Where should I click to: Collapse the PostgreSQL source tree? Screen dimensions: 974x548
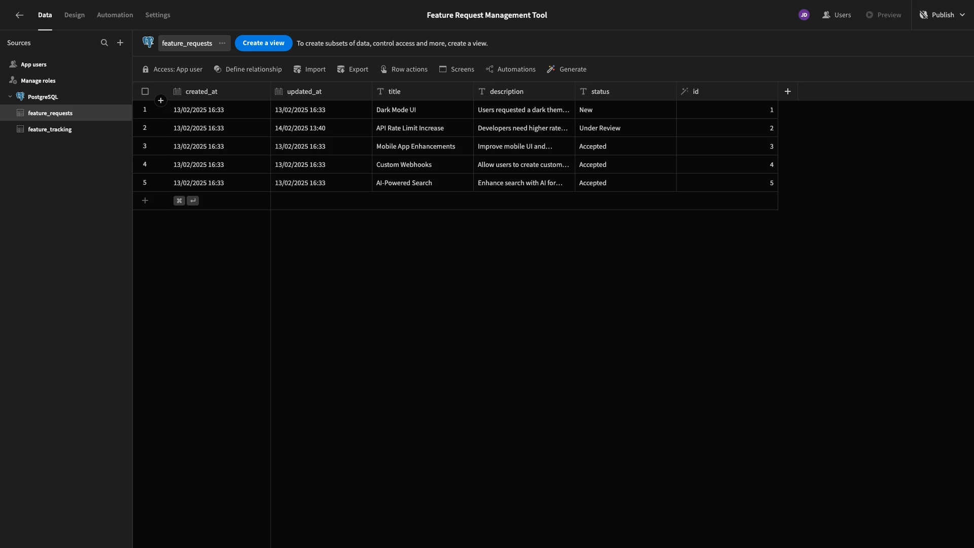[10, 97]
